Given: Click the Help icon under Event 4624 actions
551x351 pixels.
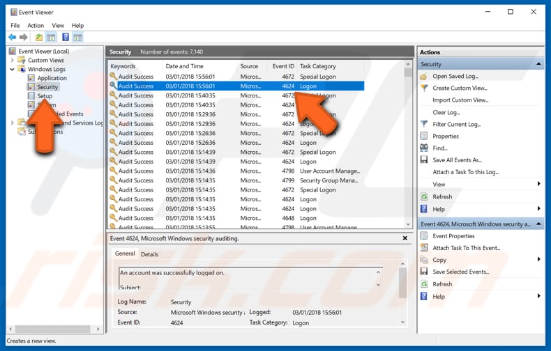Looking at the screenshot, I should click(424, 296).
